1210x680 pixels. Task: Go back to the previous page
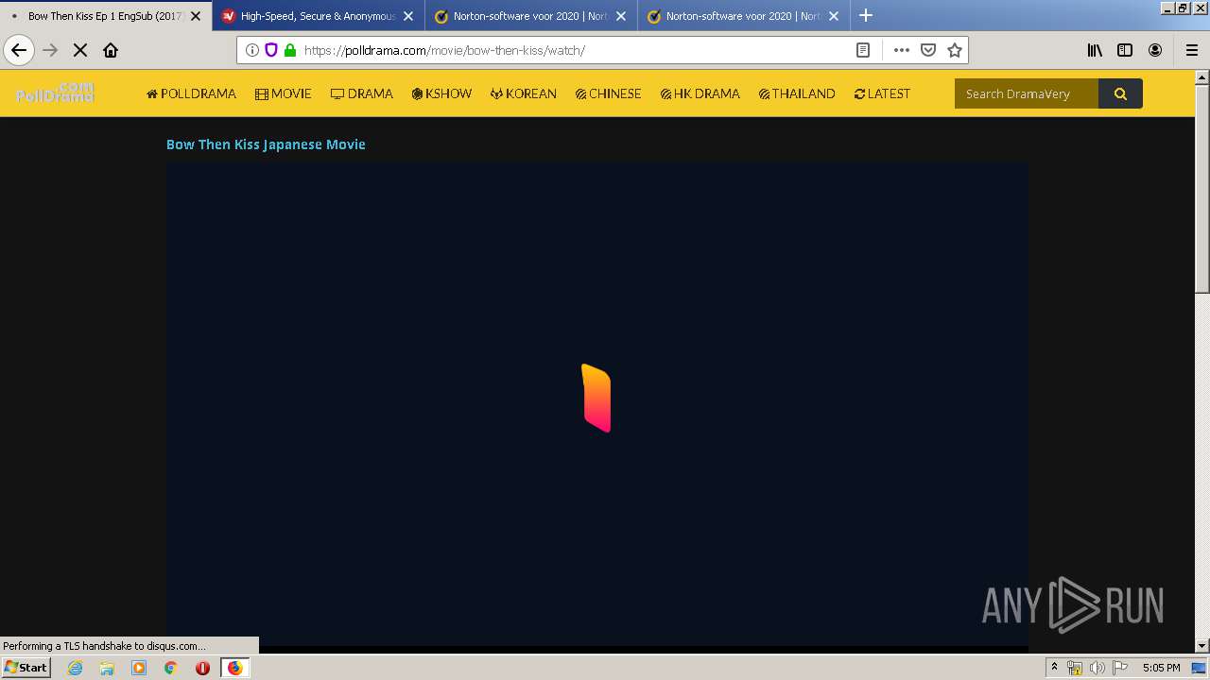pos(19,50)
